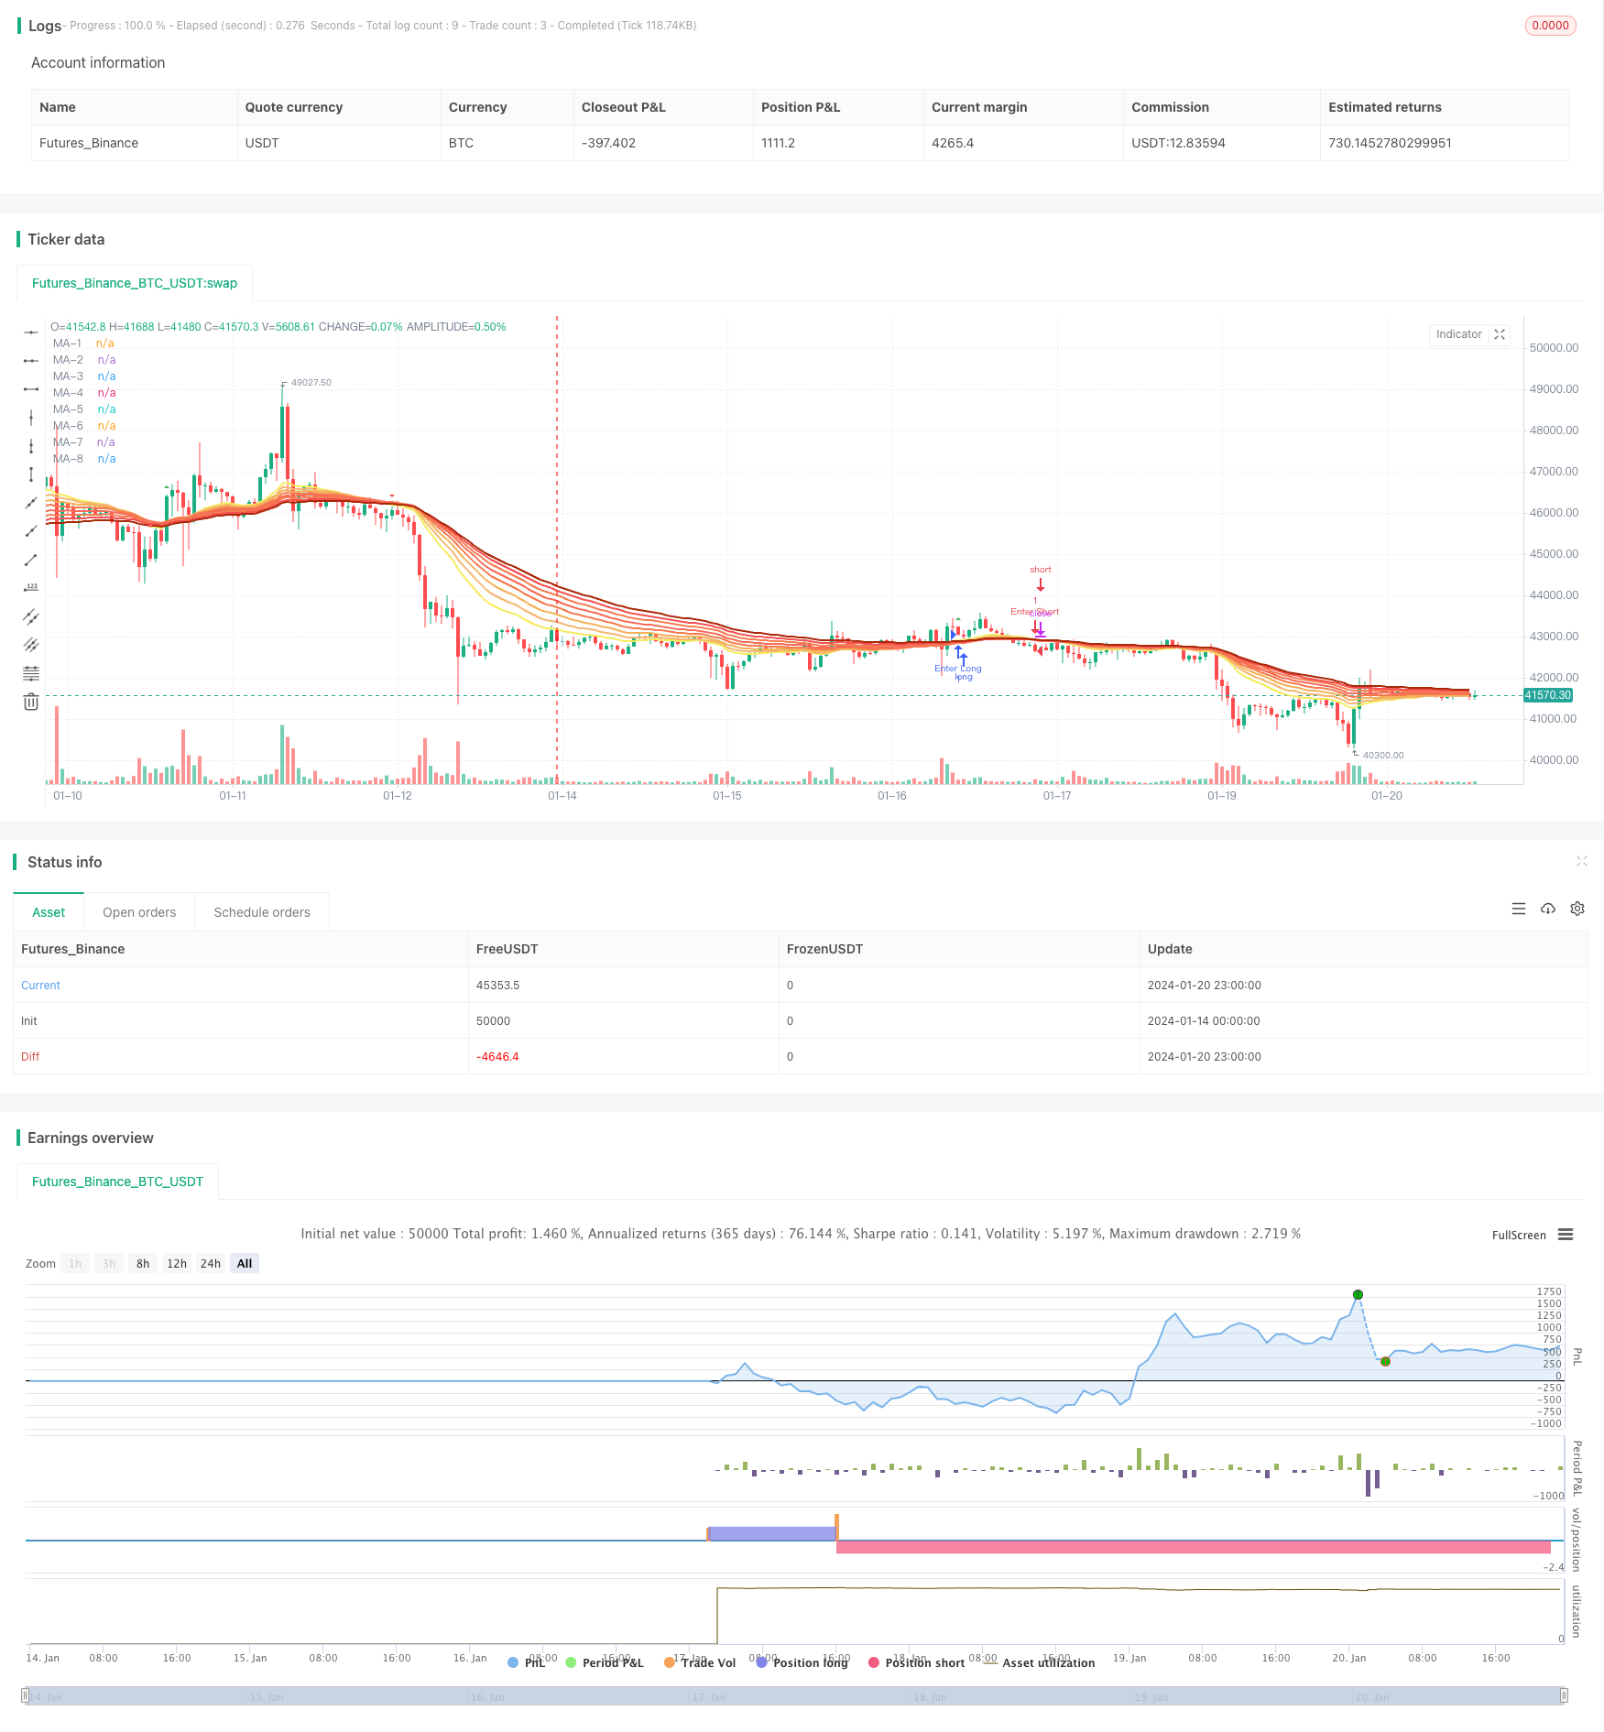1604x1732 pixels.
Task: Click the cloud download icon in Status info
Action: [1548, 909]
